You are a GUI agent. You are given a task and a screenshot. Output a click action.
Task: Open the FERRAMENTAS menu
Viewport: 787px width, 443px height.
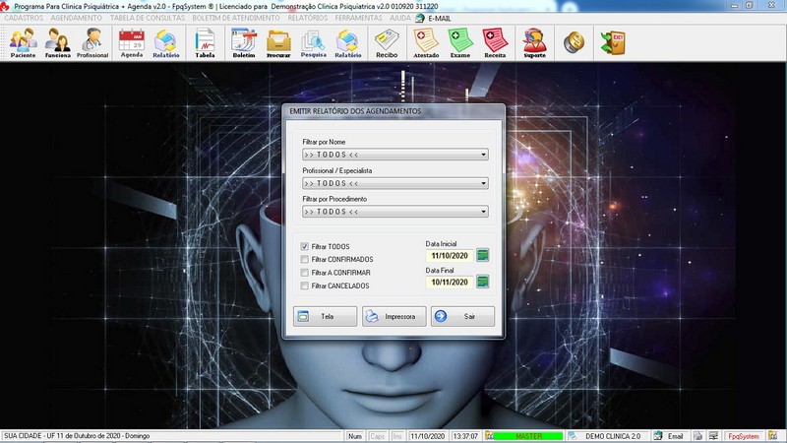coord(360,18)
